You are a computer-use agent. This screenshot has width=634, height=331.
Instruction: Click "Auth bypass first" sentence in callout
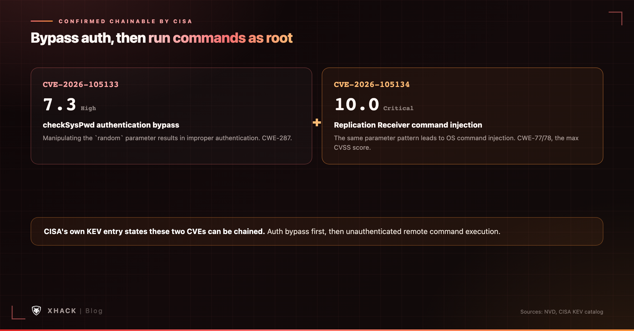click(x=384, y=231)
